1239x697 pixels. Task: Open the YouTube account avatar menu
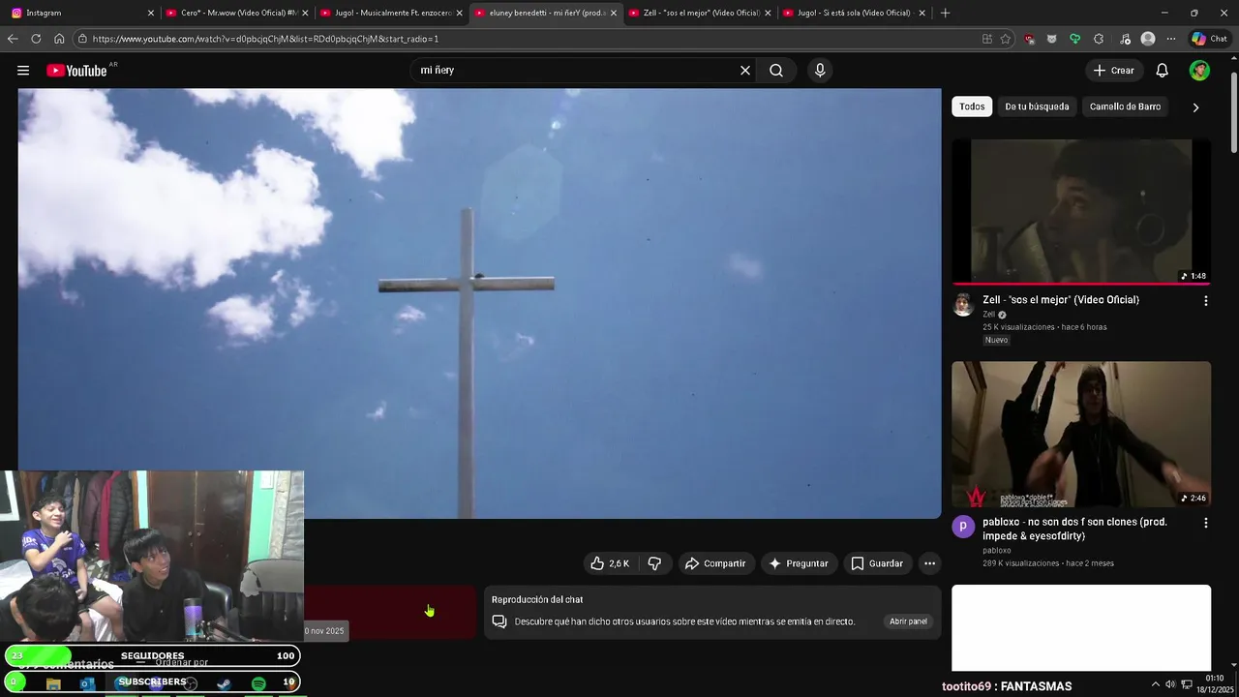click(1199, 70)
